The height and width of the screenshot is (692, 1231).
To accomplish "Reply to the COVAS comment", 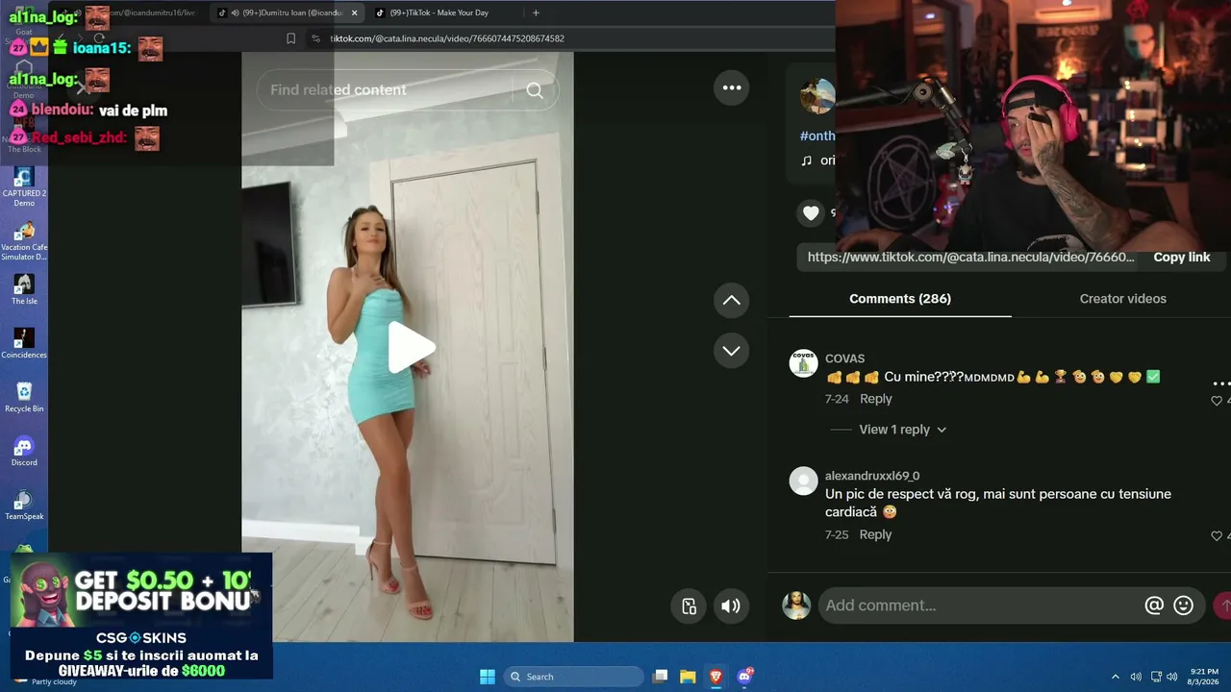I will (x=875, y=399).
